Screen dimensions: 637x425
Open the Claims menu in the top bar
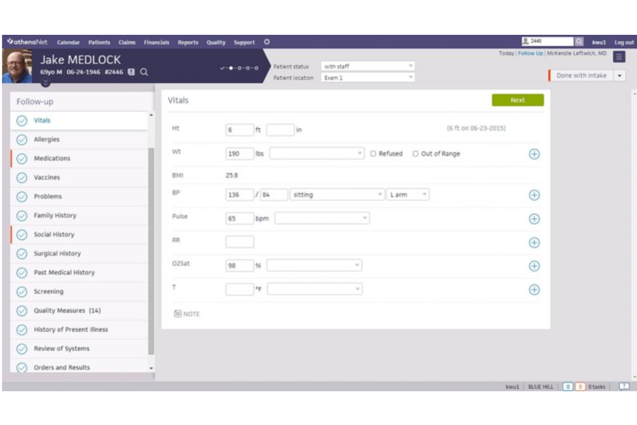127,42
